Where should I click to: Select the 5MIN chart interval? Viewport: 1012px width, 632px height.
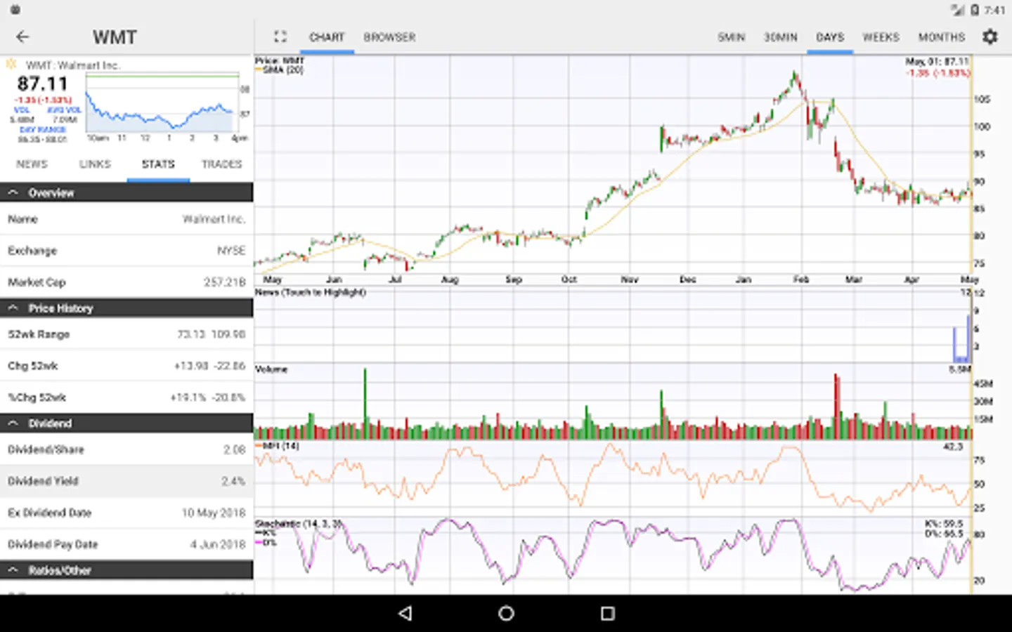(731, 37)
